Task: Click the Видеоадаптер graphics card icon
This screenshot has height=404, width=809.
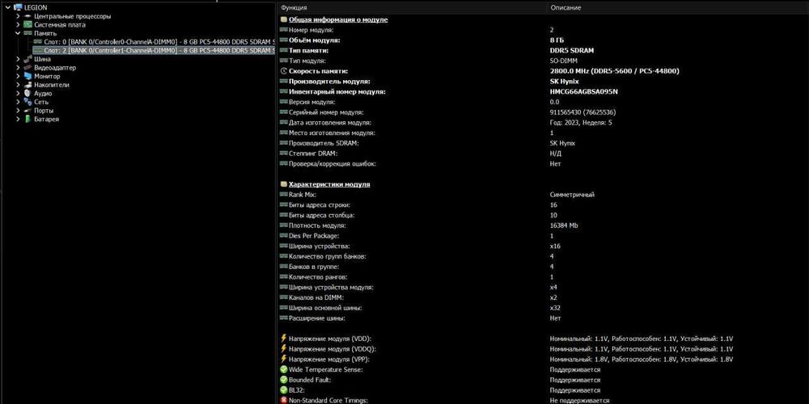Action: click(x=28, y=68)
